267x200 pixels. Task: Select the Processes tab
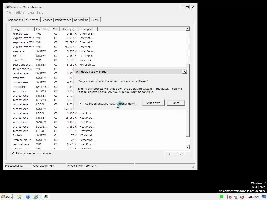tap(32, 19)
